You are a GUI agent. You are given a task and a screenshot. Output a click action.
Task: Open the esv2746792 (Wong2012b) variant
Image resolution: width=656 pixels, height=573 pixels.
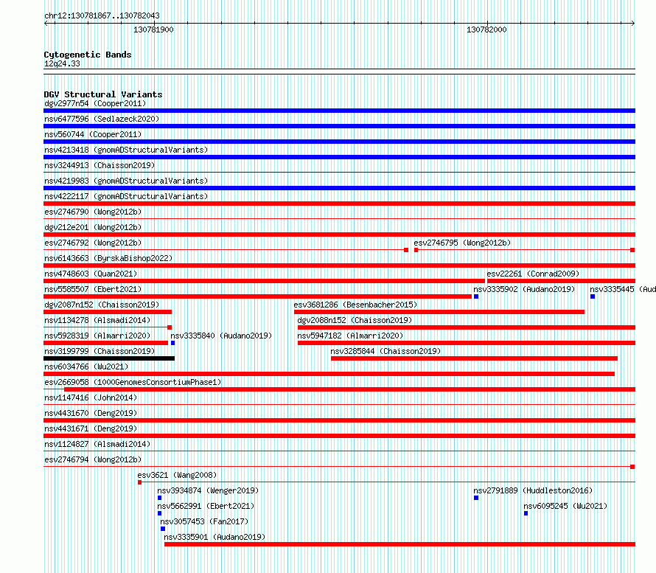tap(93, 243)
